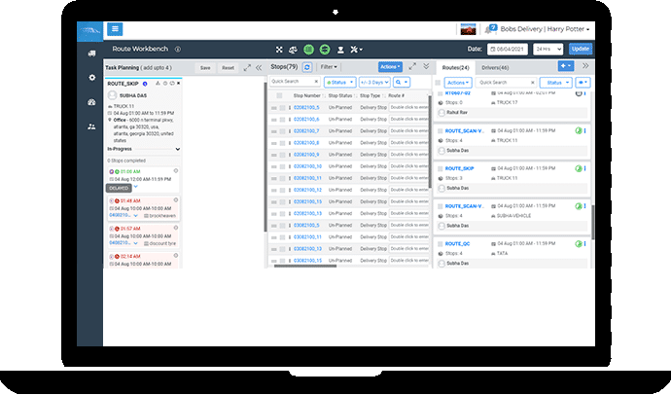
Task: Open the users icon in left sidebar
Action: pyautogui.click(x=91, y=126)
